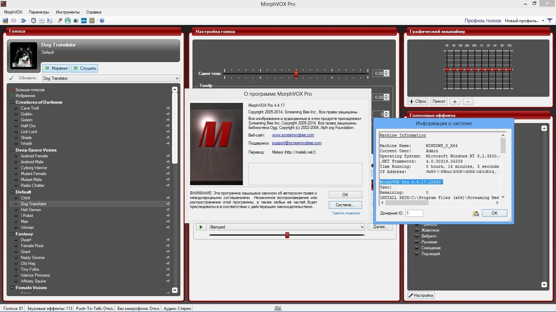Click the pitch shift value stepper
This screenshot has width=556, height=312.
[387, 73]
